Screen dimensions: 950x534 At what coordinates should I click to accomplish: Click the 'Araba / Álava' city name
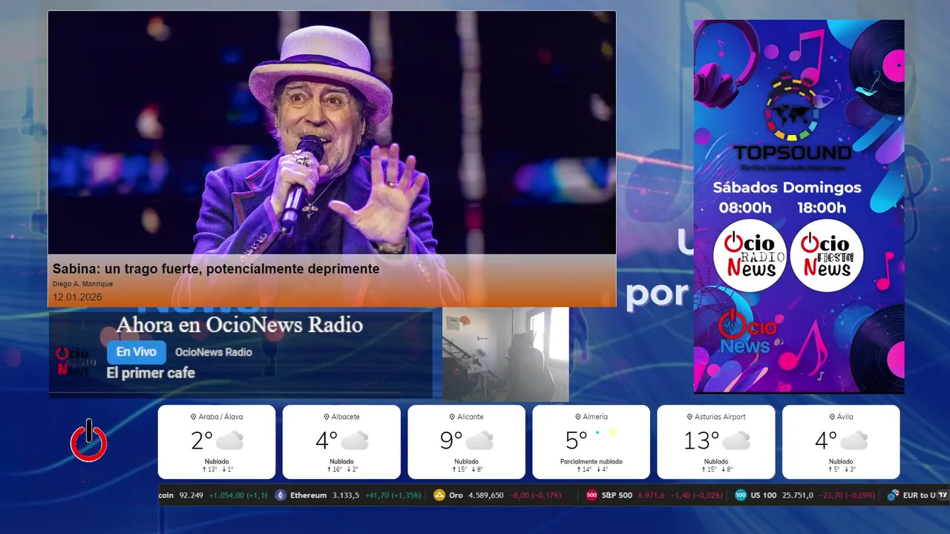tap(220, 417)
